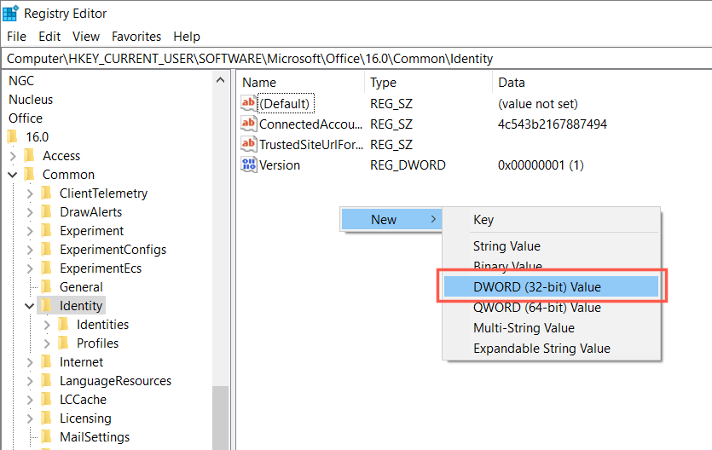
Task: Click the Identities folder icon
Action: coord(64,325)
